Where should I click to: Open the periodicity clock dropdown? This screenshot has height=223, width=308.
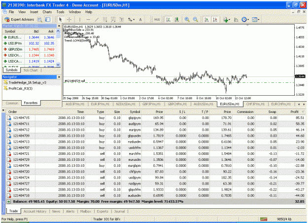[245, 19]
